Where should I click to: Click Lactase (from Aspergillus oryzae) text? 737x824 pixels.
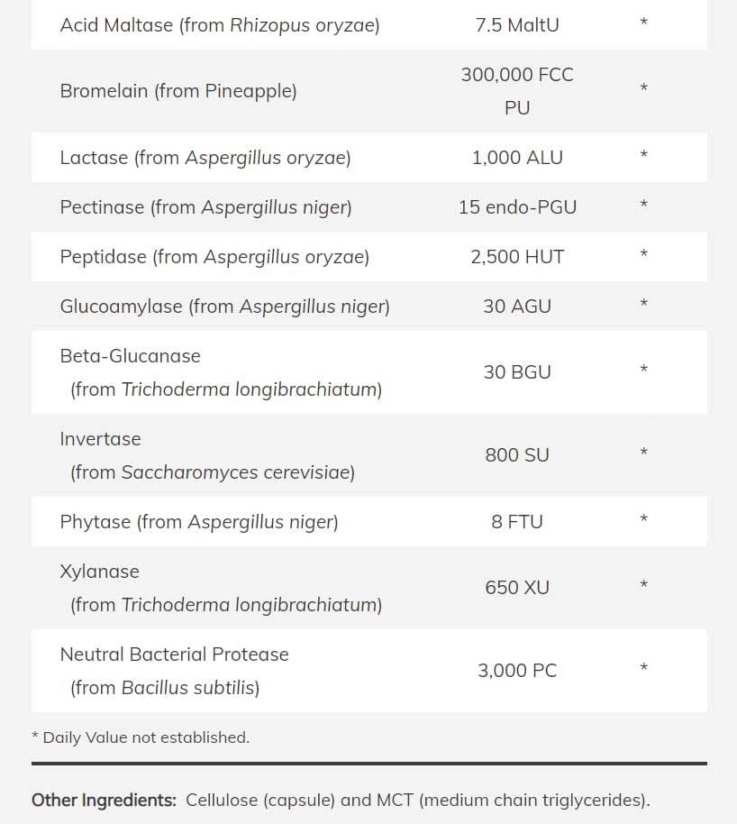coord(205,158)
